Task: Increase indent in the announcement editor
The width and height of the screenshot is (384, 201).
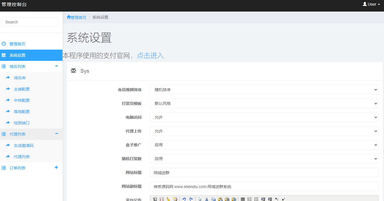Action: pyautogui.click(x=263, y=199)
